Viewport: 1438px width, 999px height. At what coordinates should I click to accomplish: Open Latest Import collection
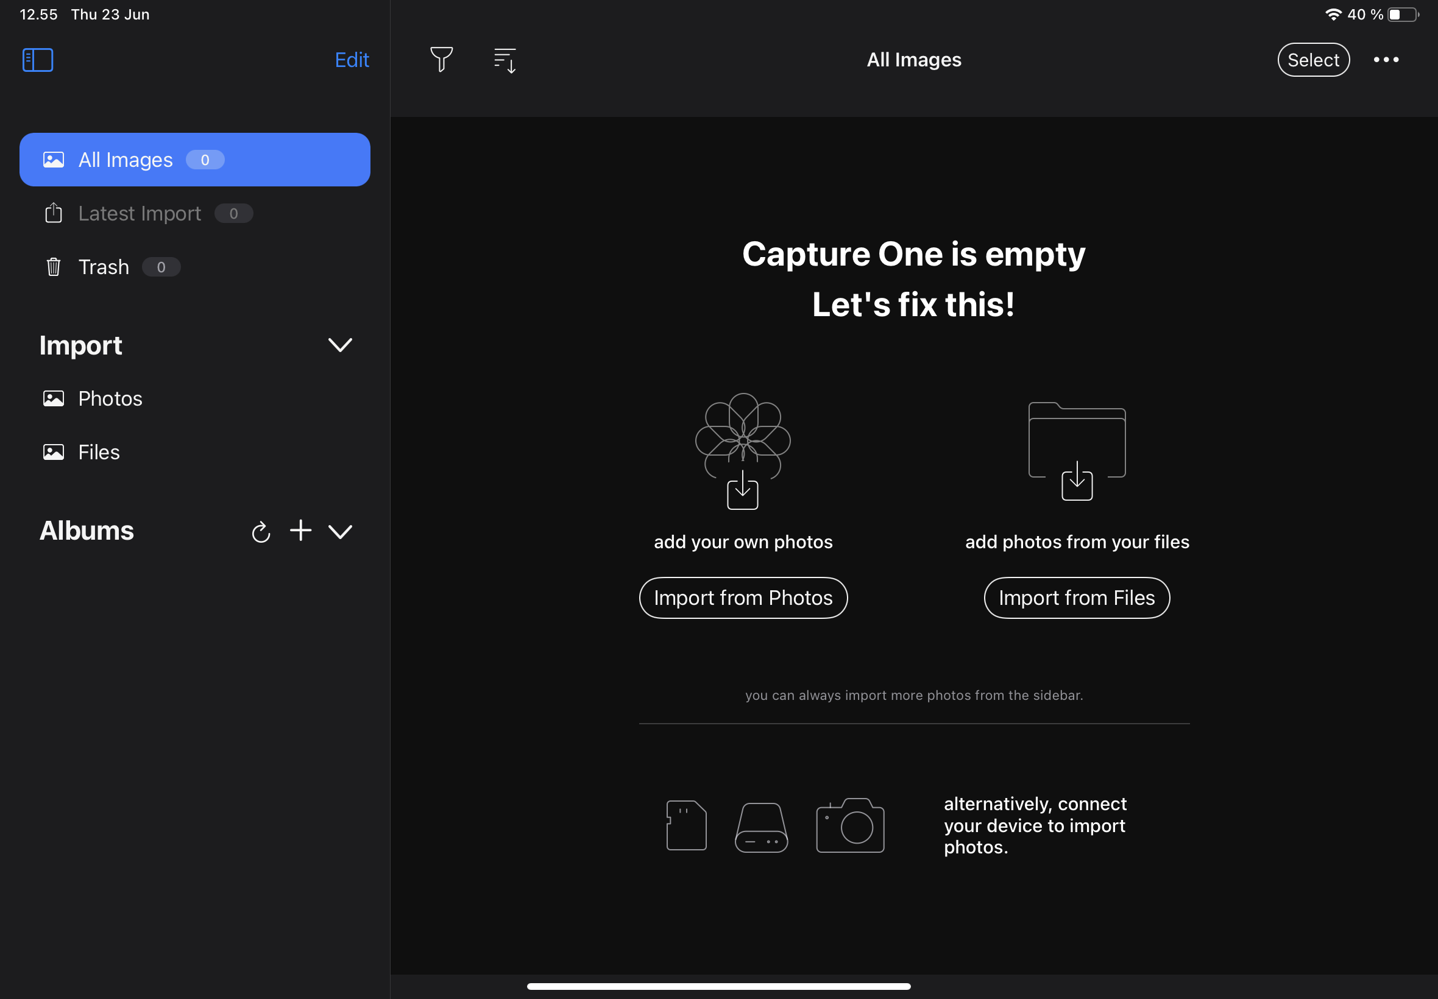[x=195, y=213]
